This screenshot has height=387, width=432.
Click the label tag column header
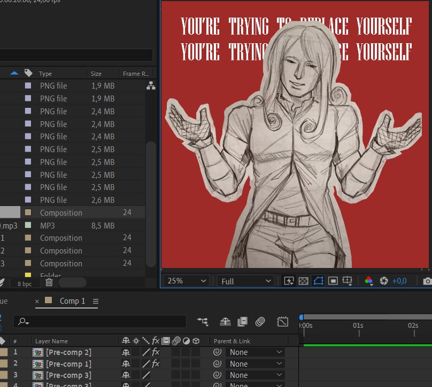(28, 73)
